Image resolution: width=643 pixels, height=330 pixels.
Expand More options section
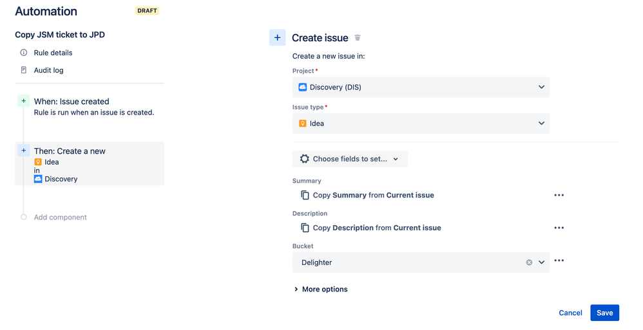click(321, 289)
